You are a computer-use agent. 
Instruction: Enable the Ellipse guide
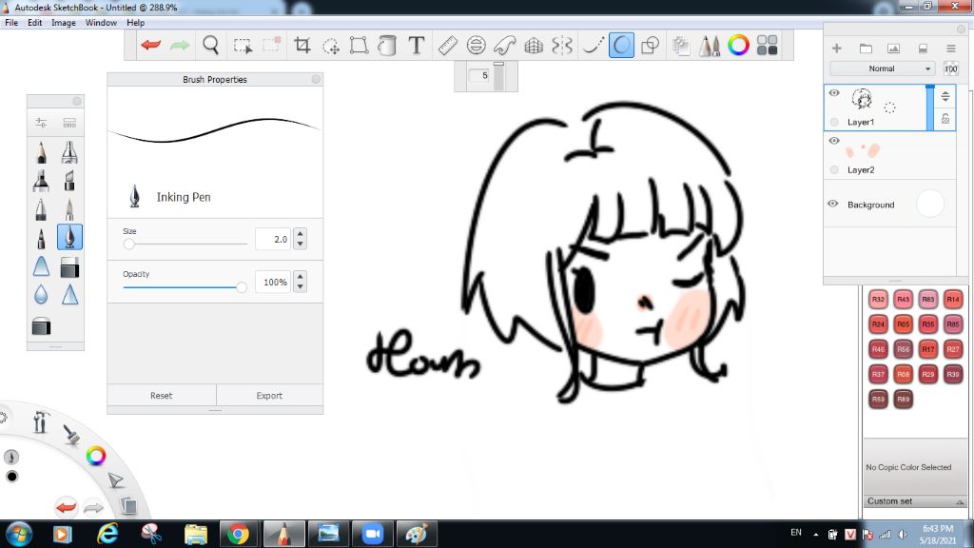476,46
